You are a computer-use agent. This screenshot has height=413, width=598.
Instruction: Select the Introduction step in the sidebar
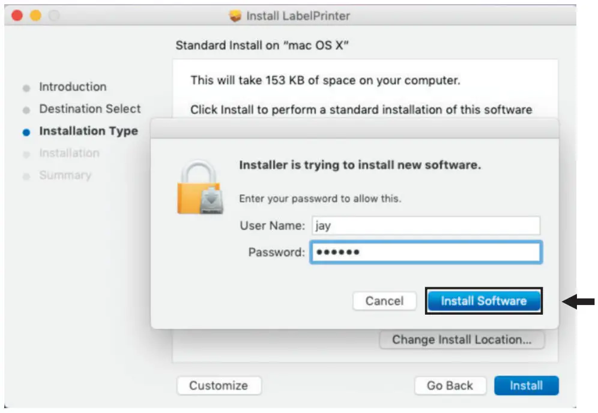click(73, 87)
